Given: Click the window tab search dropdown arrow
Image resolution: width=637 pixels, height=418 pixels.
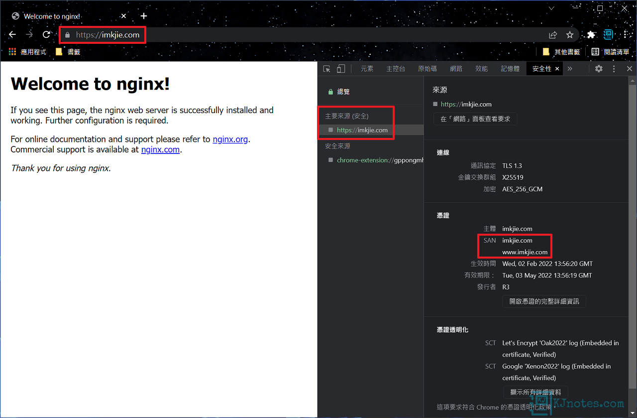Looking at the screenshot, I should pyautogui.click(x=551, y=8).
